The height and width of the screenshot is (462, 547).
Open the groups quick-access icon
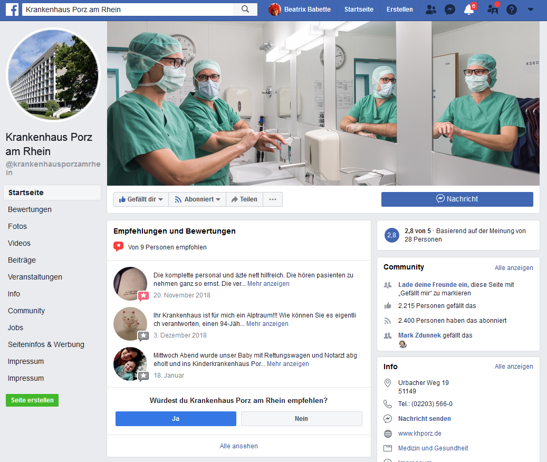[493, 9]
